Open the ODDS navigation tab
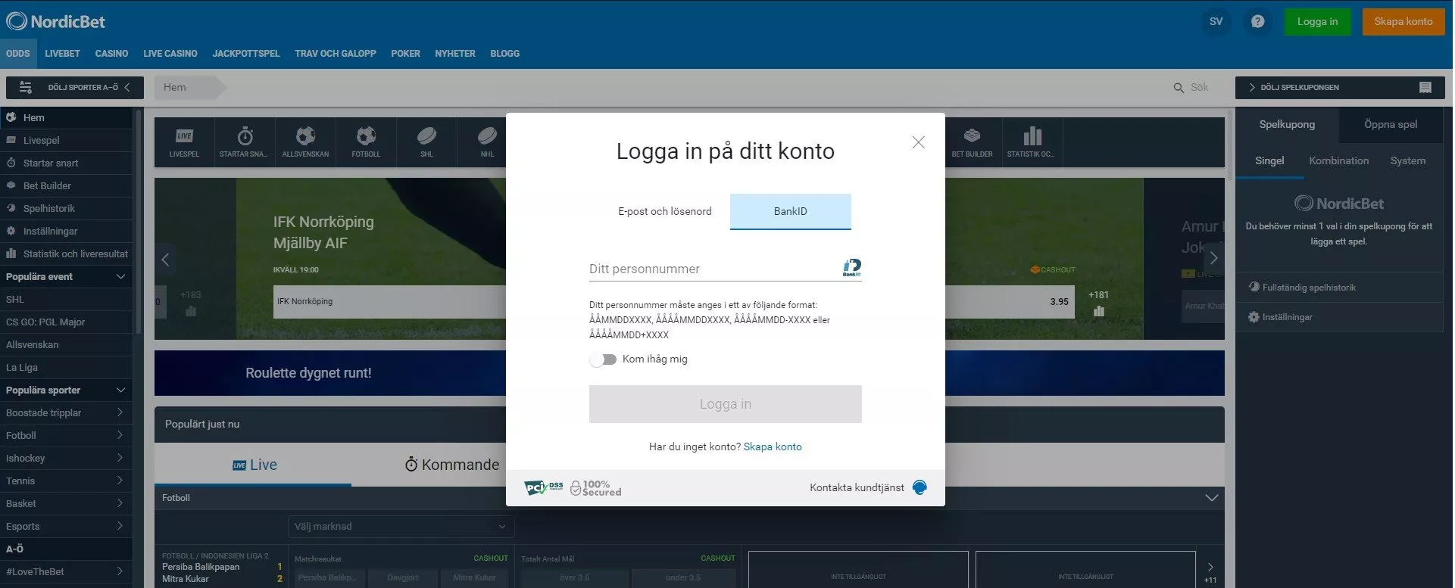The image size is (1455, 588). (17, 54)
